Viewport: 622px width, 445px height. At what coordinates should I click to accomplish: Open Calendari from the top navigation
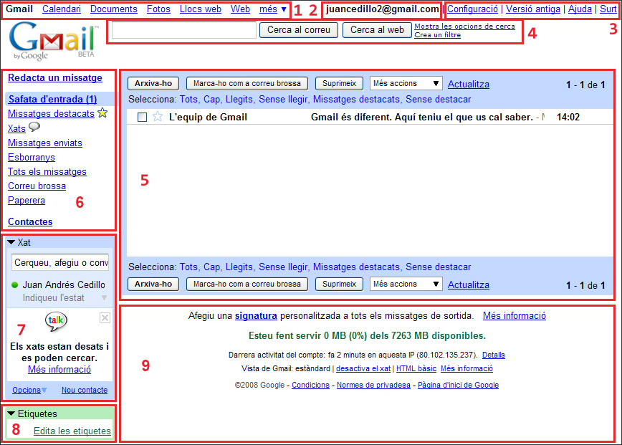click(61, 9)
